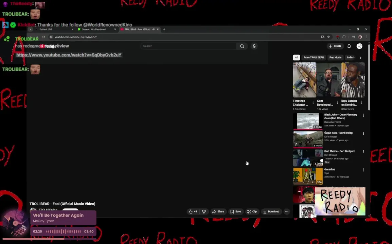Viewport: 392px width, 244px height.
Task: Open the media control icon in browser toolbar
Action: (x=354, y=37)
